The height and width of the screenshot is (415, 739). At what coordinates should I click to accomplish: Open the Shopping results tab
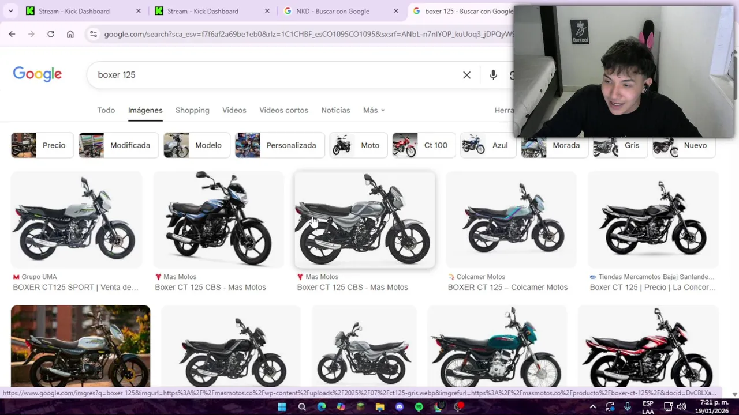[x=192, y=110]
